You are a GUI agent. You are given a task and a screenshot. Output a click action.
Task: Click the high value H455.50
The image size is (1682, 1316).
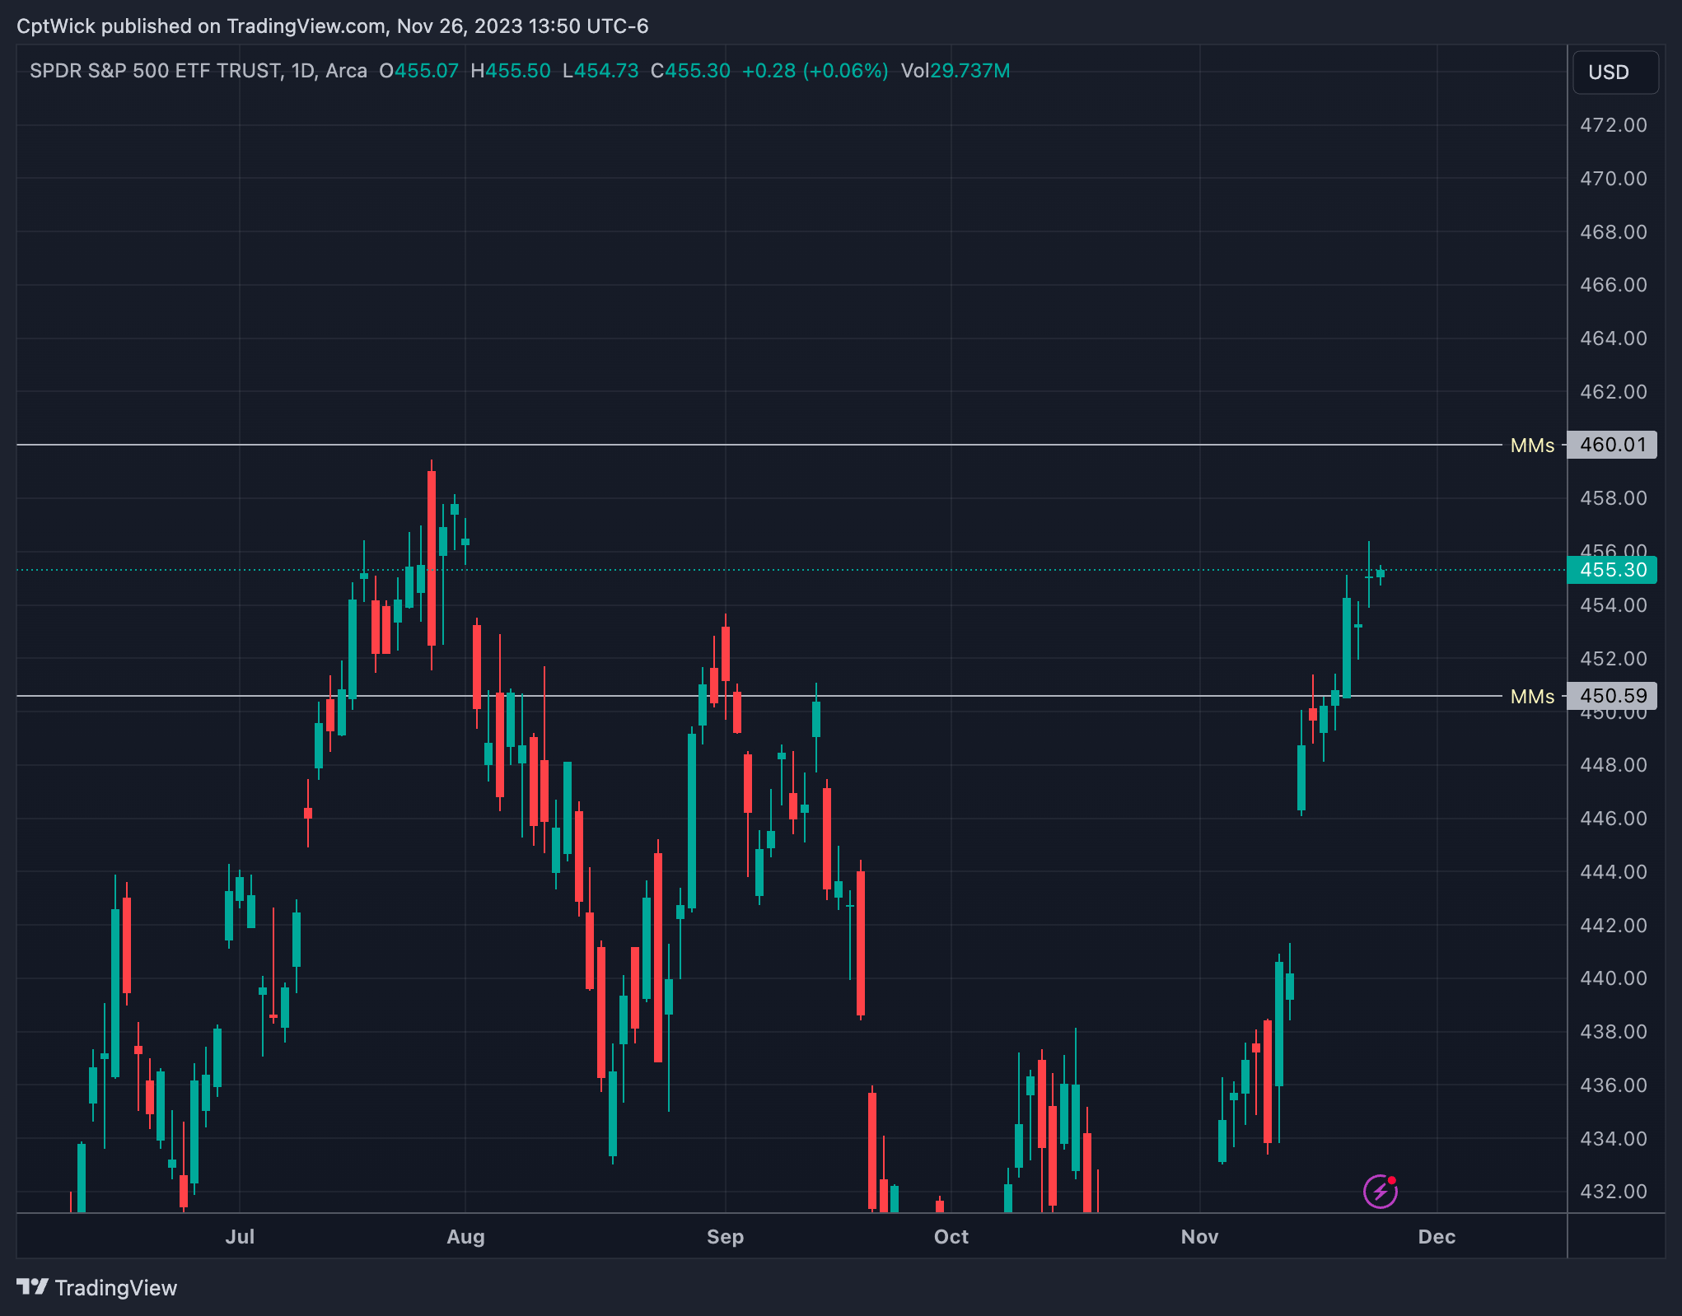click(x=511, y=71)
